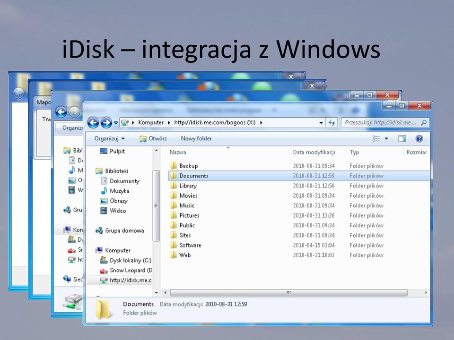The width and height of the screenshot is (454, 340).
Task: Select the Library folder icon
Action: point(174,186)
